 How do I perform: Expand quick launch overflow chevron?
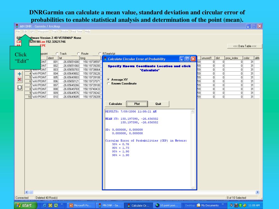point(62,204)
